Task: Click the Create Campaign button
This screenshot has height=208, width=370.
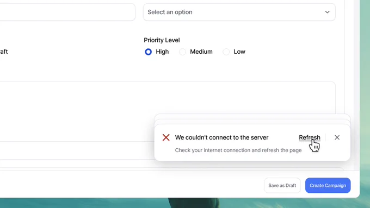Action: pos(328,185)
